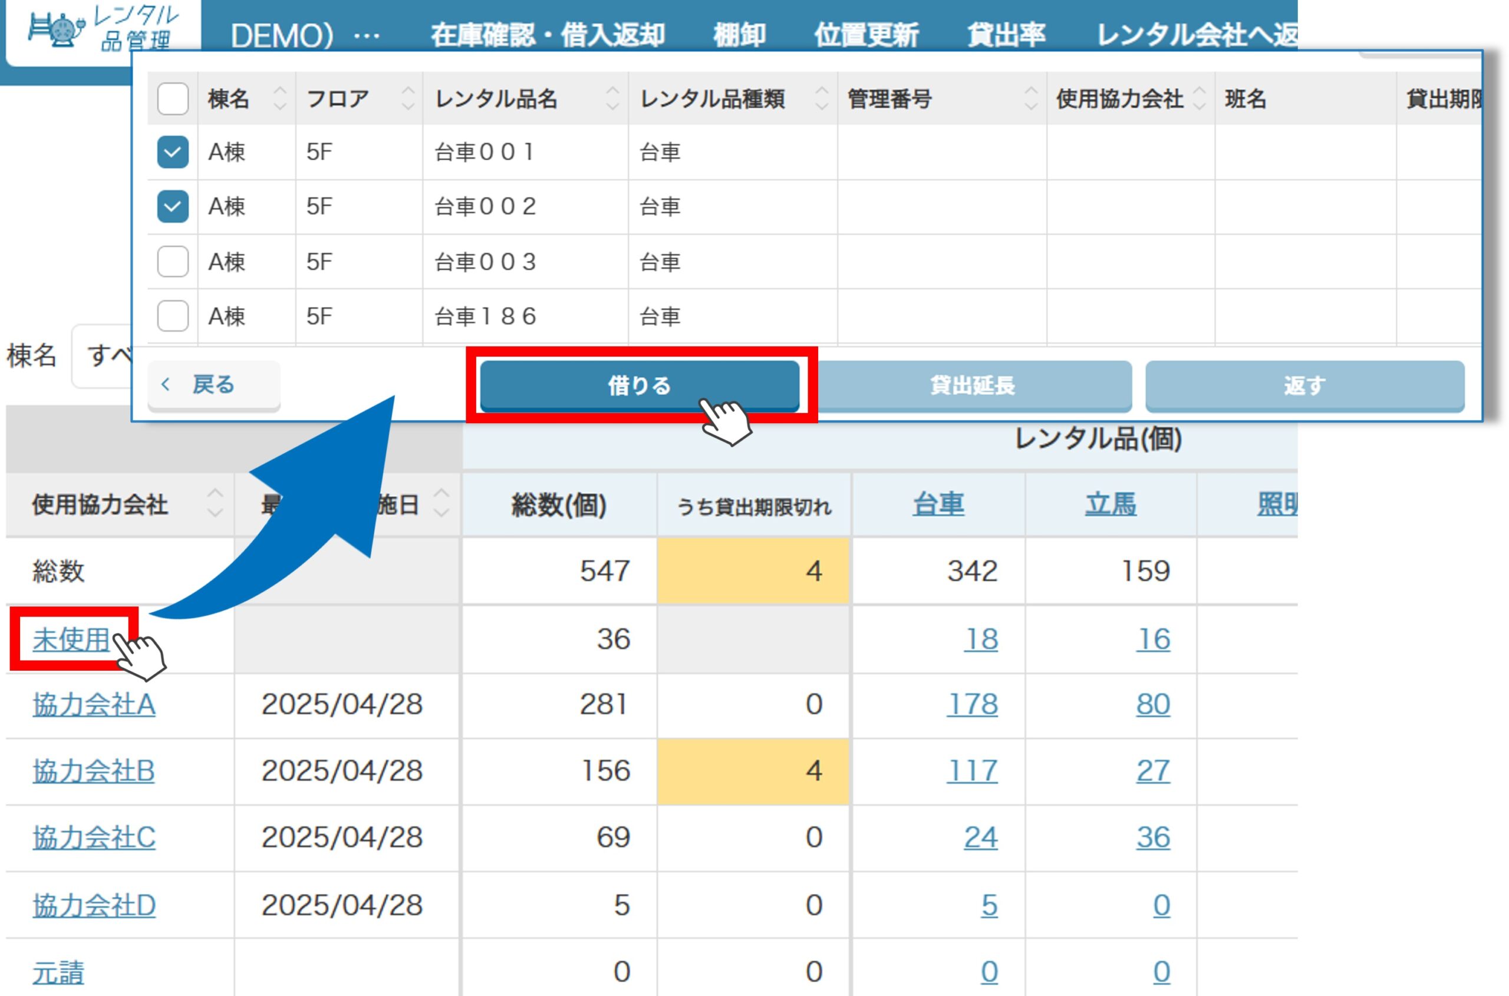Sort by レンタル品種類 column arrows
Screen dimensions: 1509x996
point(821,99)
